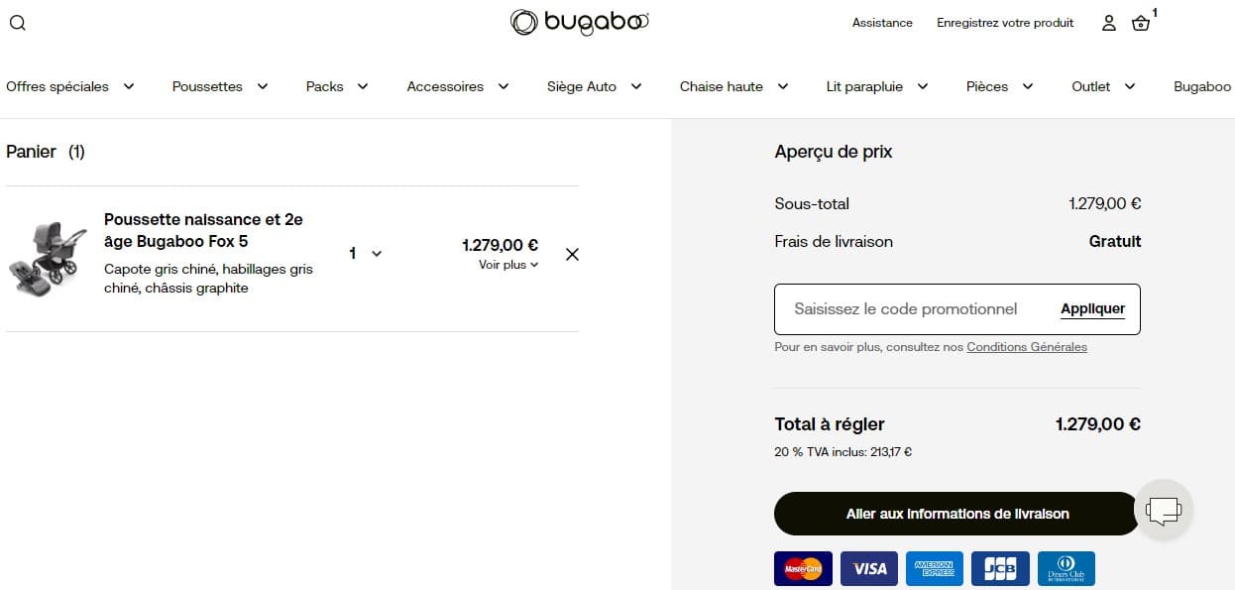
Task: Open the chat support bubble
Action: coord(1164,510)
